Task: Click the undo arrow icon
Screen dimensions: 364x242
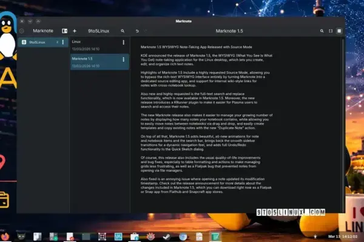Action: pyautogui.click(x=137, y=31)
